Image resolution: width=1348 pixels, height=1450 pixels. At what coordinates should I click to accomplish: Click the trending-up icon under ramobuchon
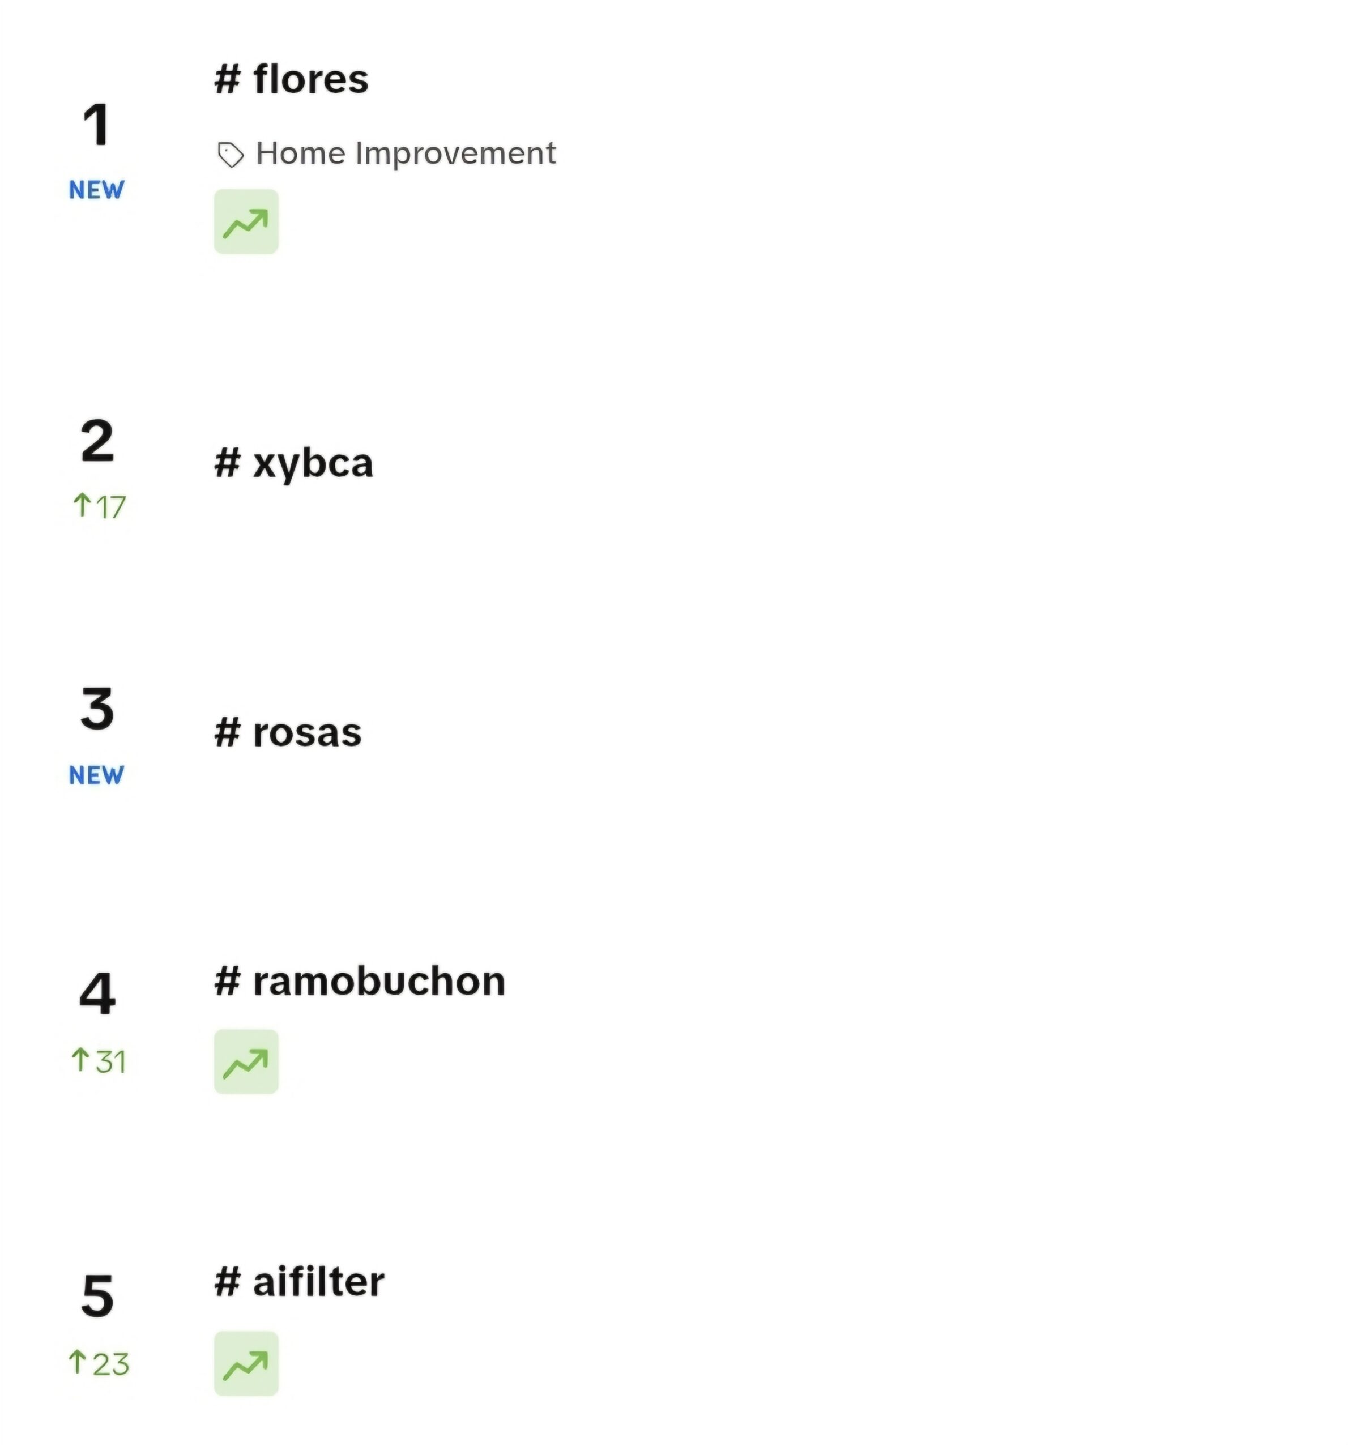point(246,1061)
